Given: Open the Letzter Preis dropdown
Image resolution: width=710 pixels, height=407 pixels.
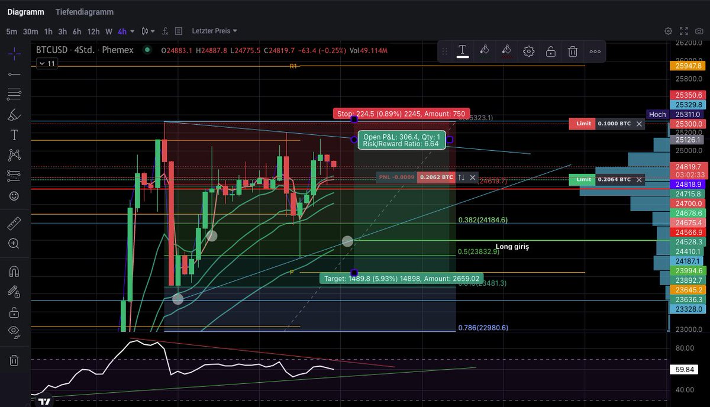Looking at the screenshot, I should (214, 31).
